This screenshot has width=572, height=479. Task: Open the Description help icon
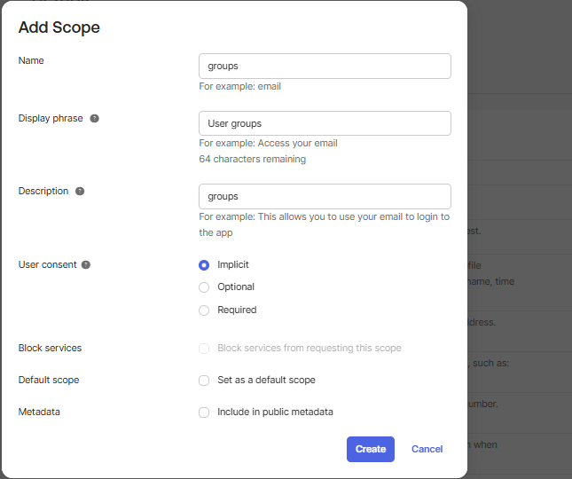pyautogui.click(x=80, y=192)
